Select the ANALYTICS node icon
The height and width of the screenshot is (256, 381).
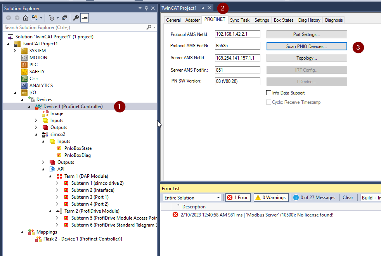[x=24, y=86]
